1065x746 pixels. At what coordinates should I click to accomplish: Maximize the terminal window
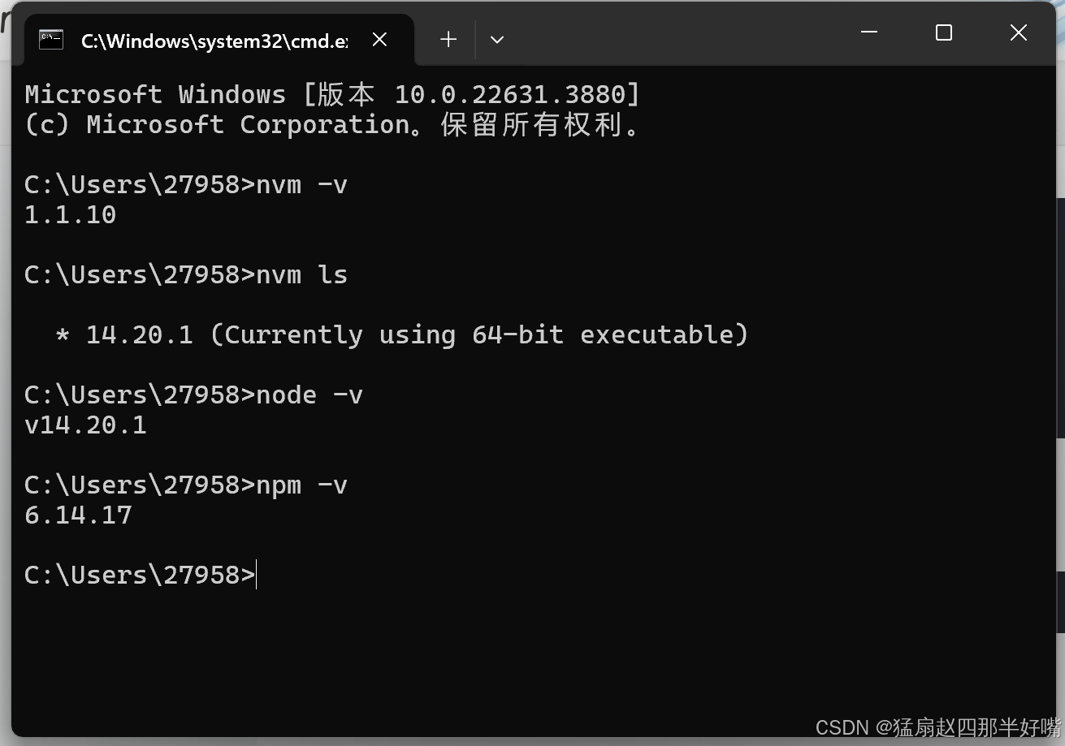pos(943,32)
